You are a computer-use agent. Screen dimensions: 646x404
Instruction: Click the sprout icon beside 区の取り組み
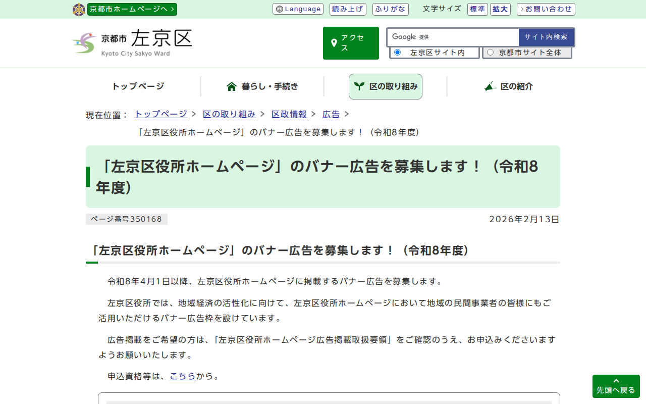click(359, 86)
